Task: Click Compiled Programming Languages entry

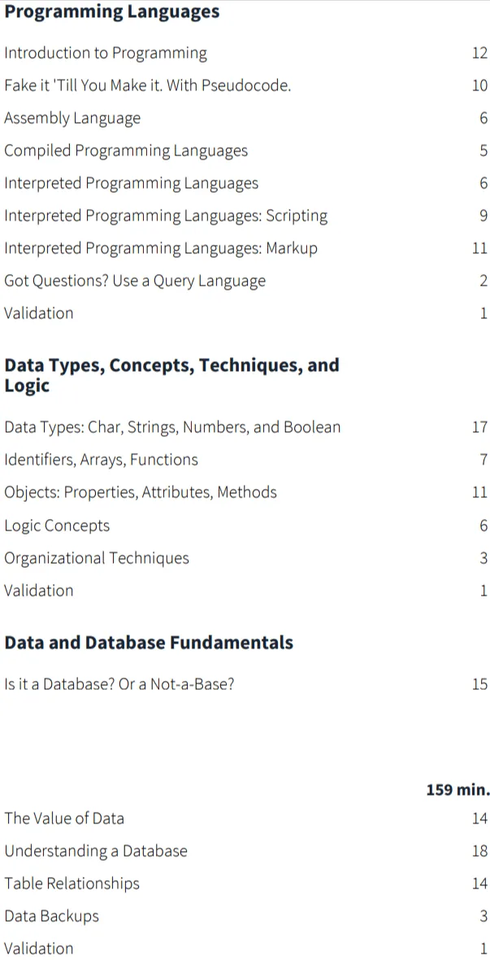Action: coord(126,151)
